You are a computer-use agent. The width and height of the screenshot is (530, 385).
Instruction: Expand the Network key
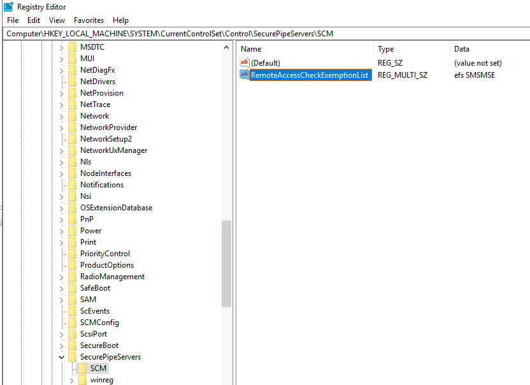(62, 117)
